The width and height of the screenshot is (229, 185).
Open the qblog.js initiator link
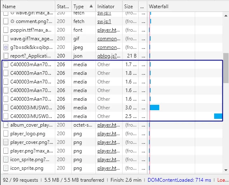[x=109, y=56]
